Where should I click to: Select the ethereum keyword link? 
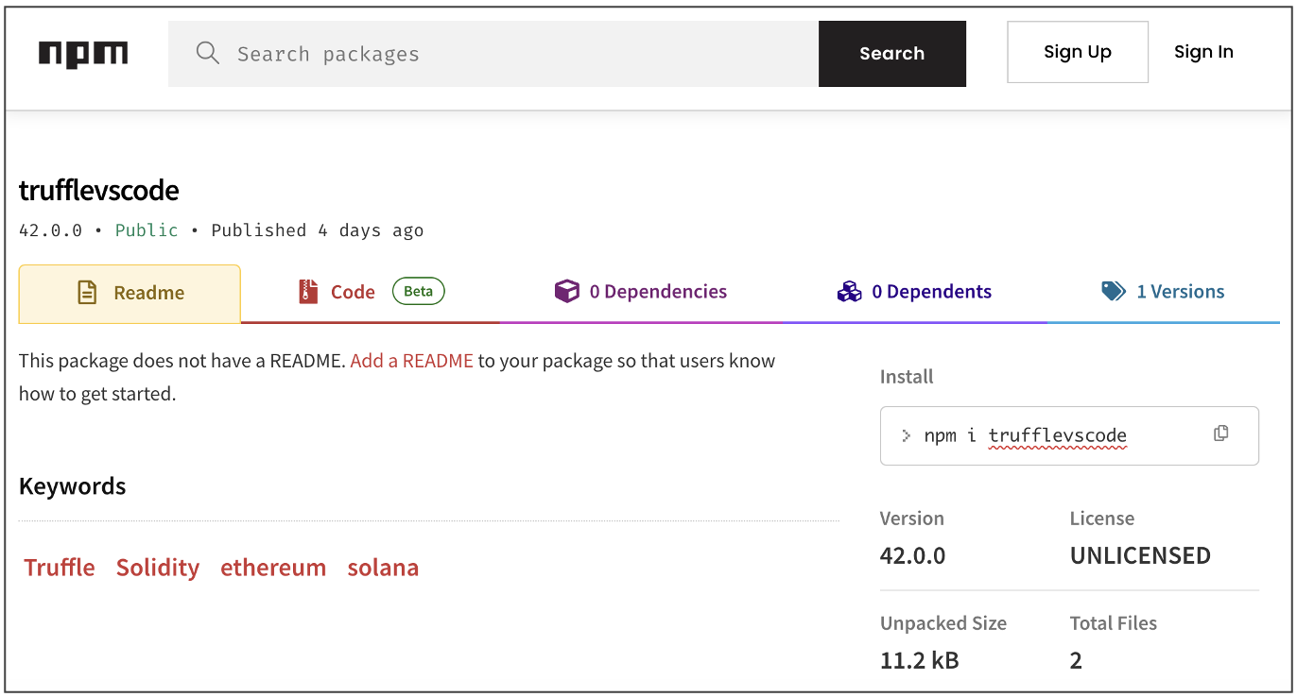(273, 567)
